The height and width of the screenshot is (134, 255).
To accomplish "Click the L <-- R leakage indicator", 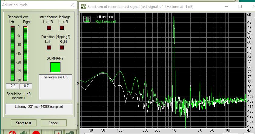I will click(x=49, y=28).
